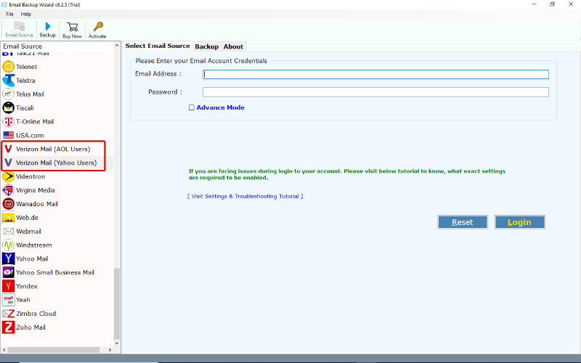Viewport: 581px width, 363px height.
Task: Open the File menu
Action: pos(9,14)
